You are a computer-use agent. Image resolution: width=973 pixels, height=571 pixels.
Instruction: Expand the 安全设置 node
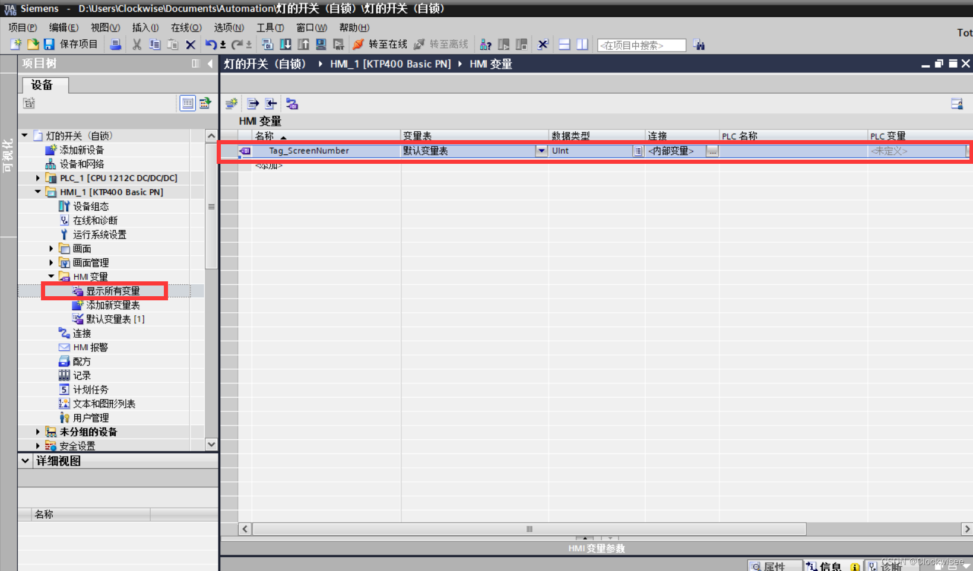(38, 446)
